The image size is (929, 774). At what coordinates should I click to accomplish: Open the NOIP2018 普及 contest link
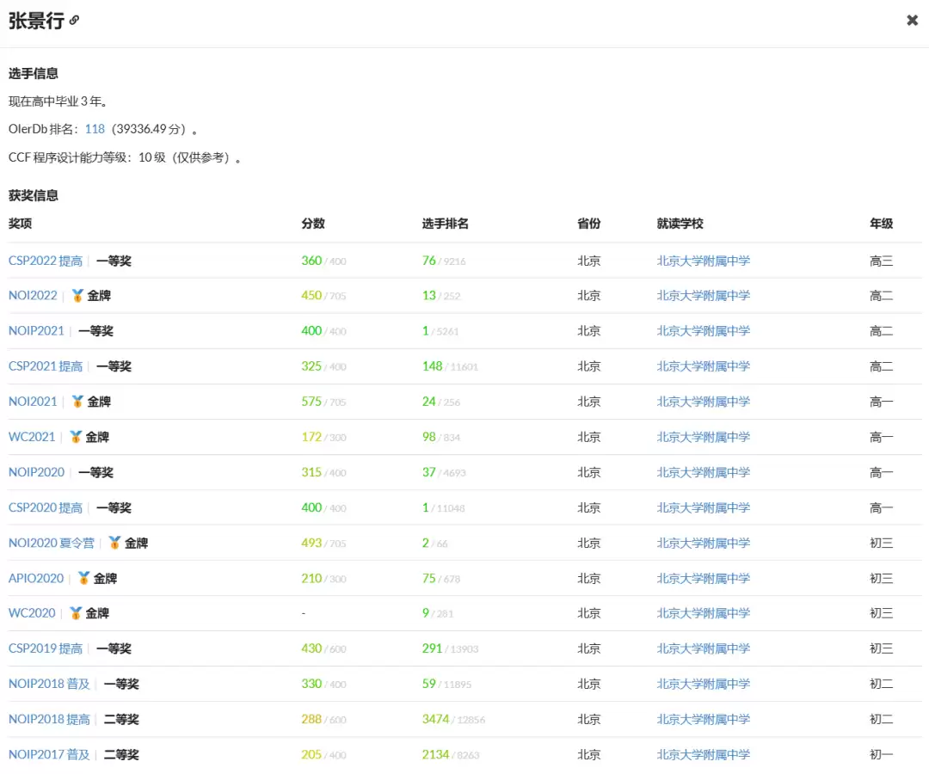49,684
